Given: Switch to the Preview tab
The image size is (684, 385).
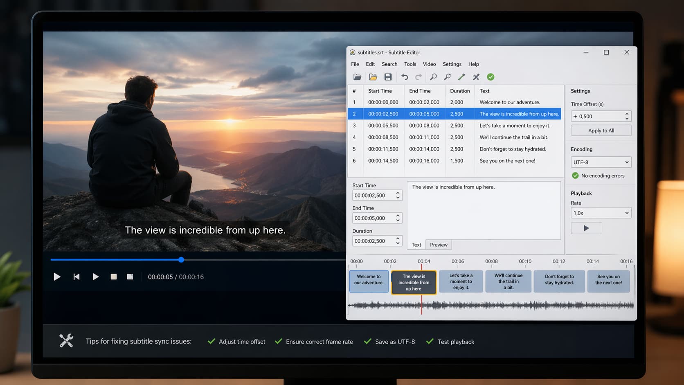Looking at the screenshot, I should (439, 245).
